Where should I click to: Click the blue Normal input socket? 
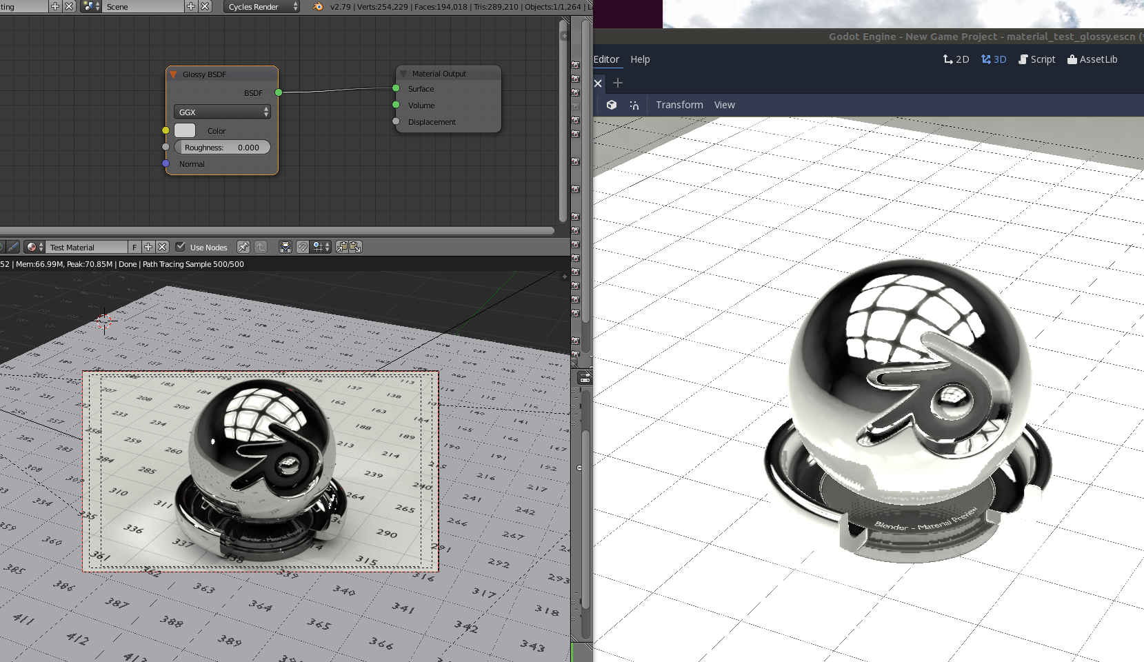click(x=165, y=163)
